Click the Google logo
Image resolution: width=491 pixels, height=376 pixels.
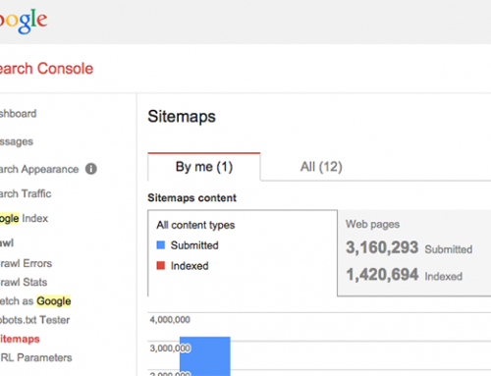(24, 21)
